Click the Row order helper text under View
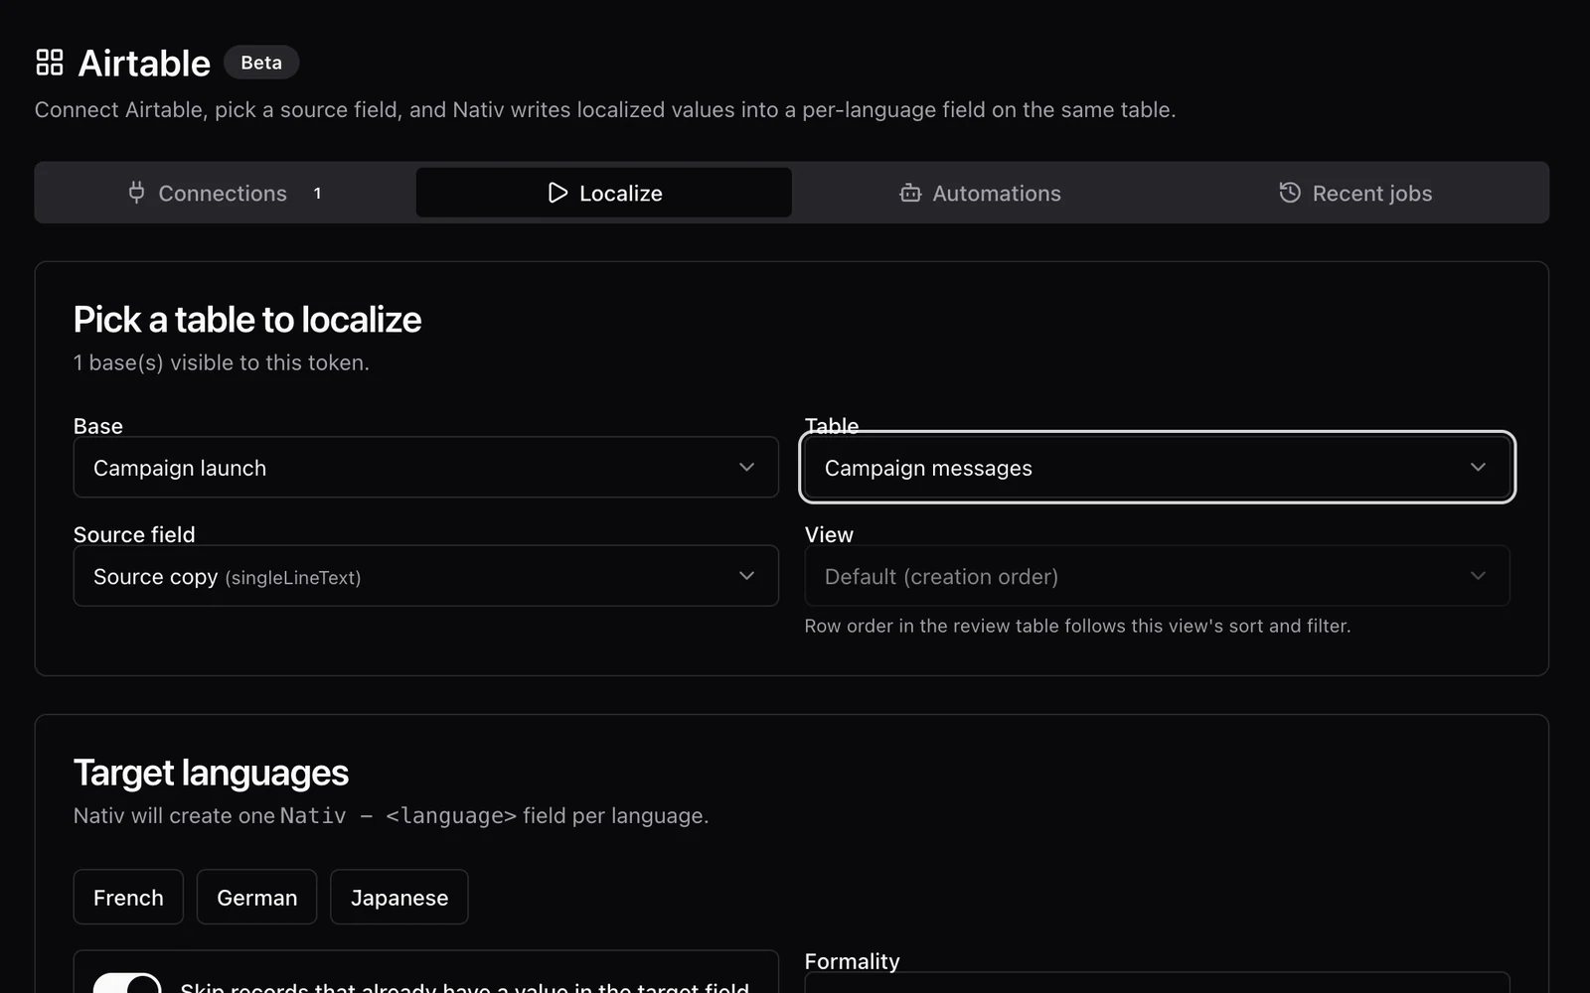 click(1077, 627)
